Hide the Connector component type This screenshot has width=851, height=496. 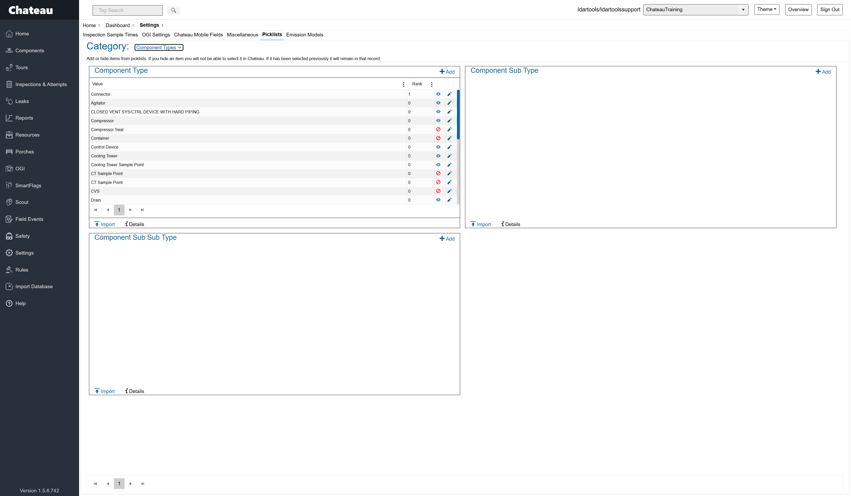coord(438,94)
